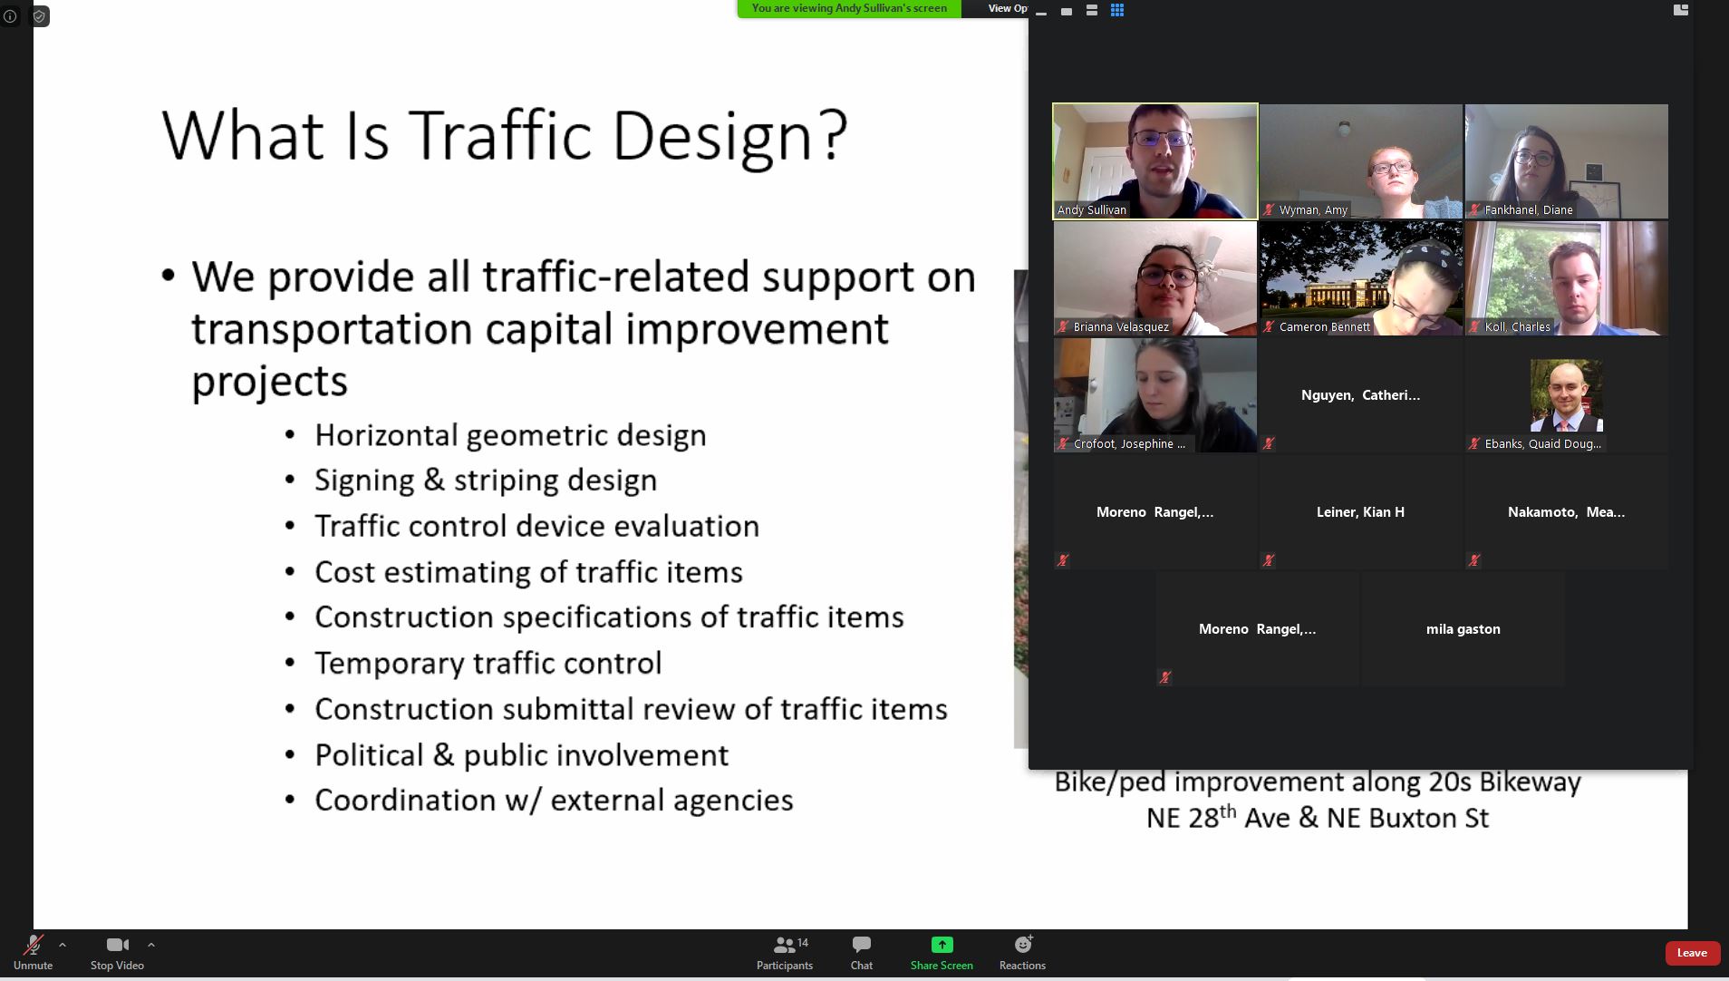Toggle the Participants list panel
This screenshot has width=1729, height=981.
pos(785,953)
